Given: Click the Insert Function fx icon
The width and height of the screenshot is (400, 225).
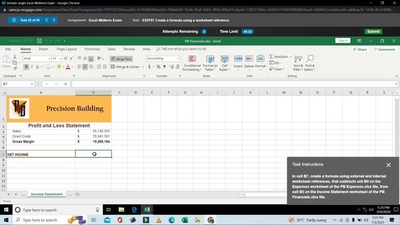Looking at the screenshot, I should (x=66, y=84).
